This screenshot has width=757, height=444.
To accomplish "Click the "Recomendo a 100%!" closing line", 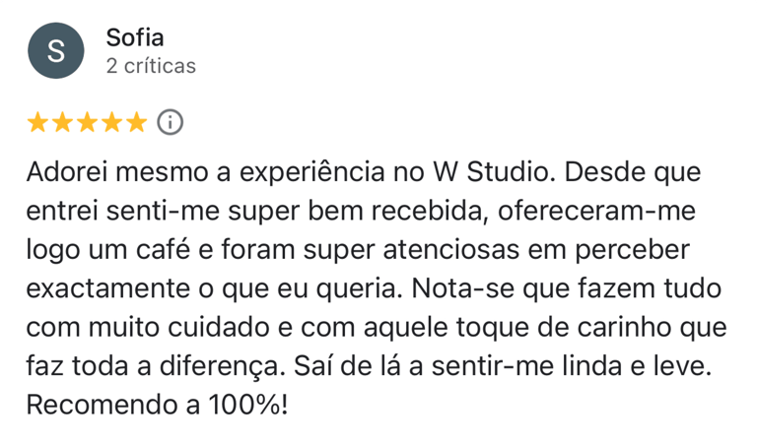I will (158, 406).
